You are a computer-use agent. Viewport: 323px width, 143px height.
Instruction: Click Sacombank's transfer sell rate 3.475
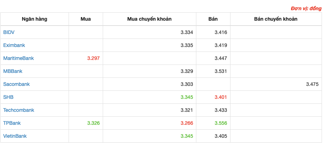tap(312, 84)
